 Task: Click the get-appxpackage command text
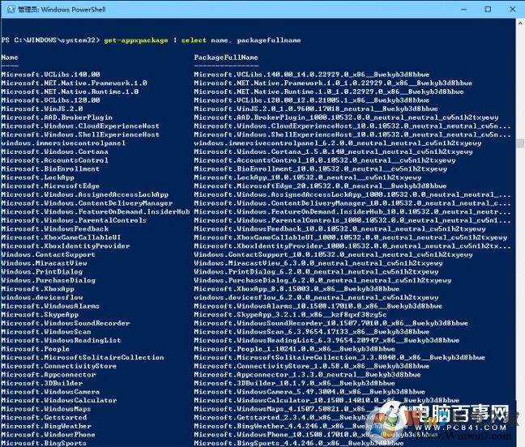pos(136,40)
